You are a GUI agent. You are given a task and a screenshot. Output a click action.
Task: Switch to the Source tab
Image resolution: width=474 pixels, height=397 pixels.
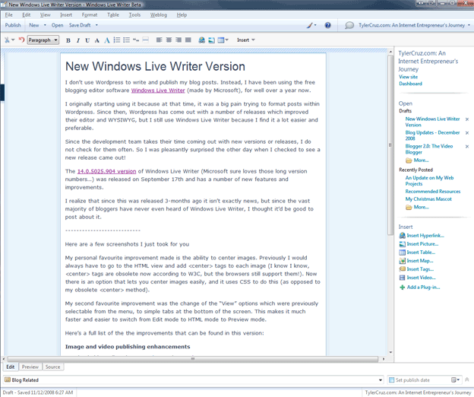[x=53, y=367]
